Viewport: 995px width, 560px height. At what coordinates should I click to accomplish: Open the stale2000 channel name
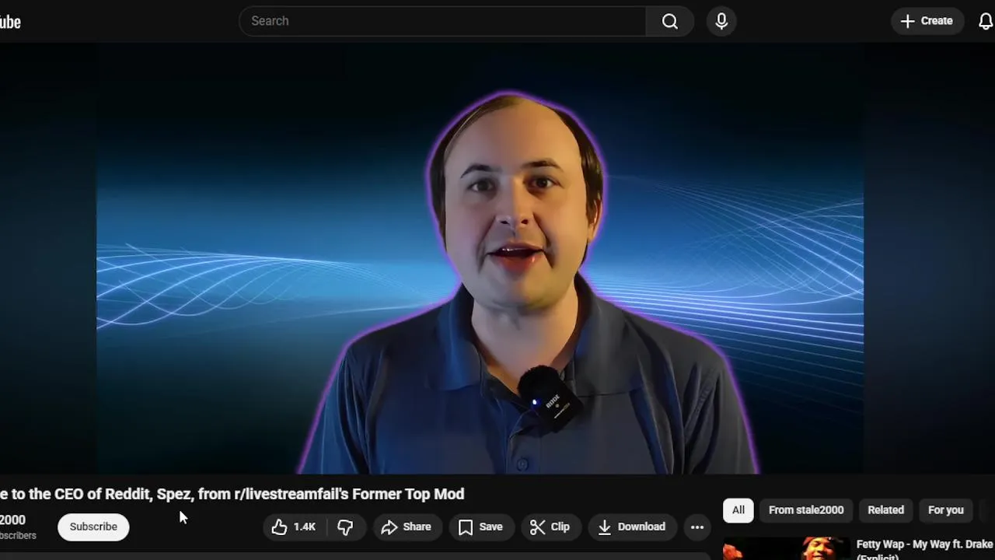pyautogui.click(x=12, y=520)
